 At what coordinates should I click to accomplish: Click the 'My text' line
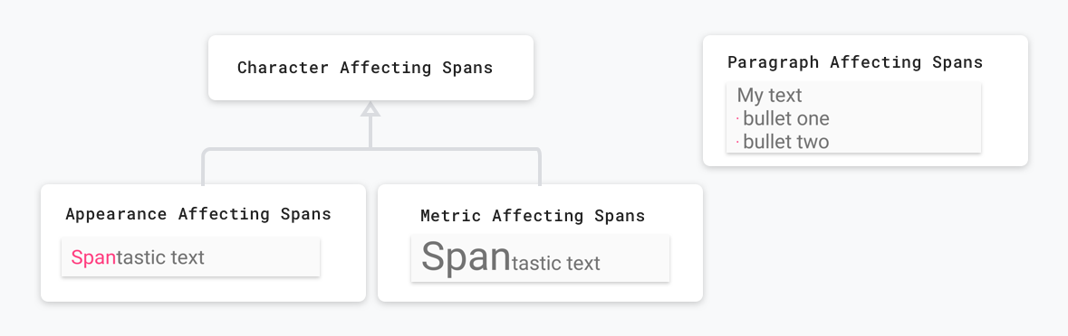[x=770, y=95]
